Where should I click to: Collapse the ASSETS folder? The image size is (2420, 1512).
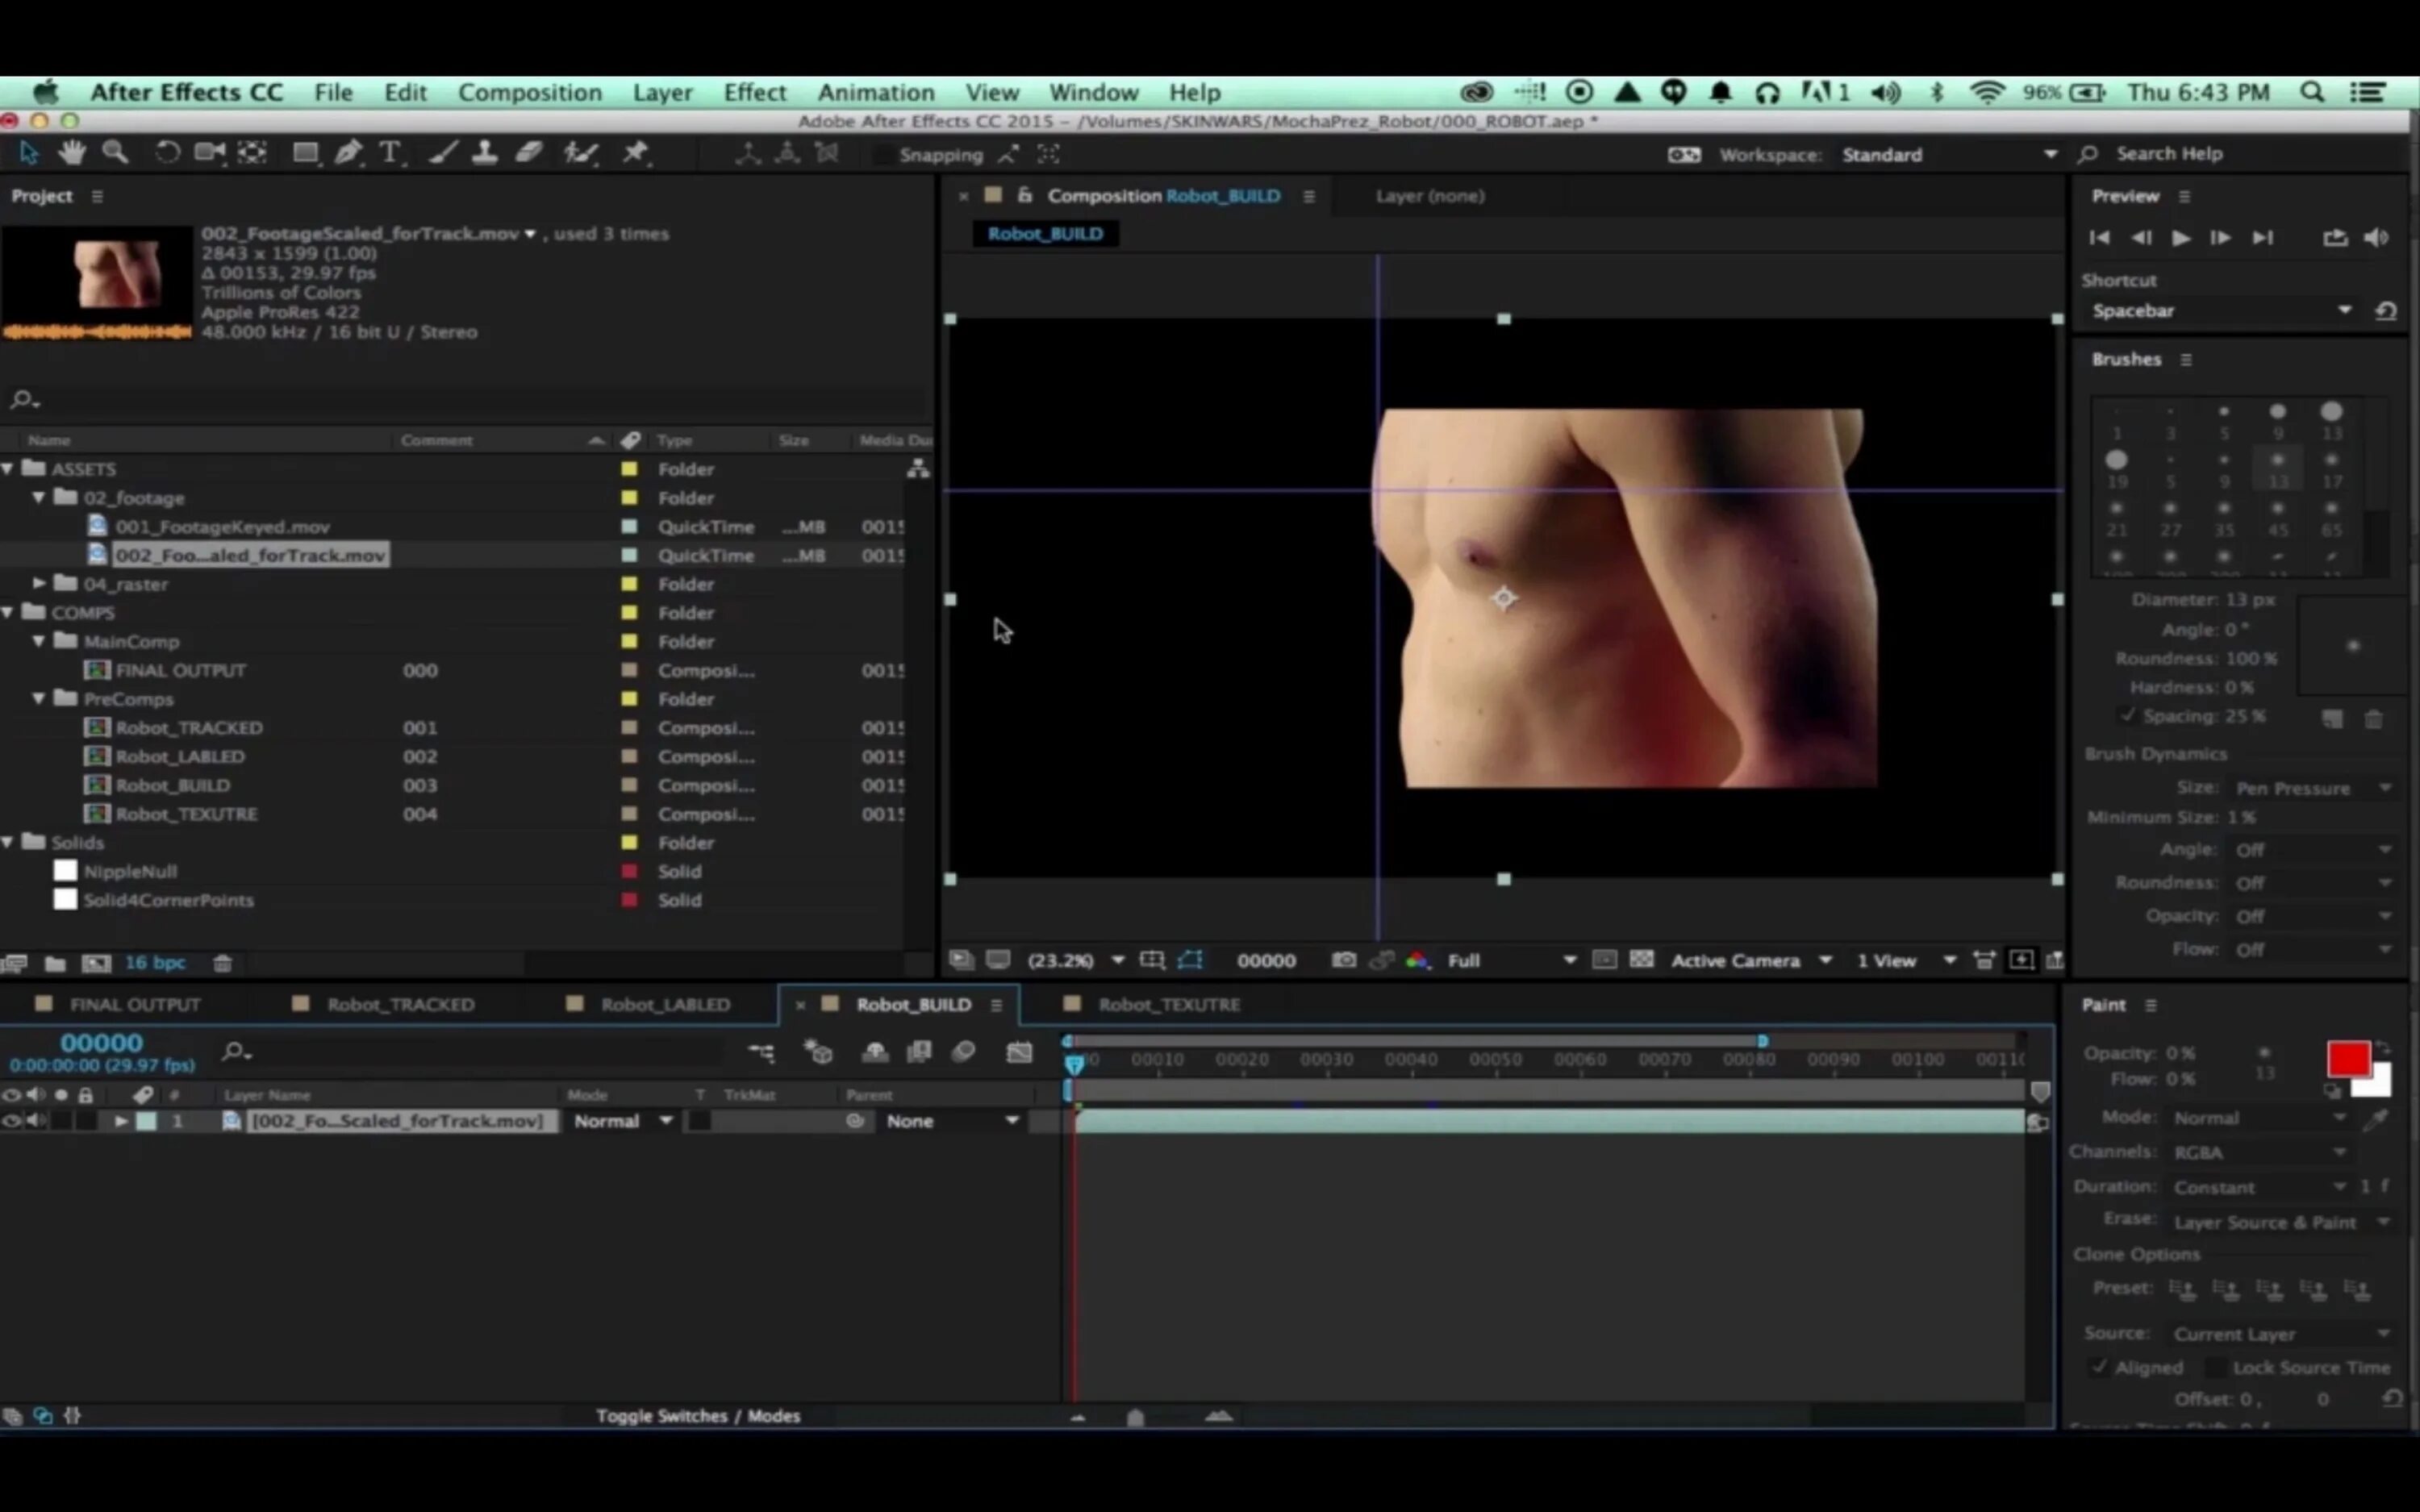click(9, 469)
